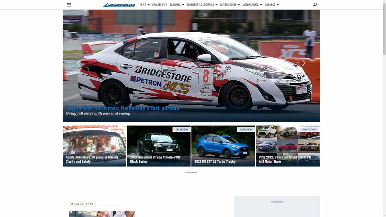Open the Motorsports menu label
Image resolution: width=386 pixels, height=217 pixels.
(x=250, y=5)
